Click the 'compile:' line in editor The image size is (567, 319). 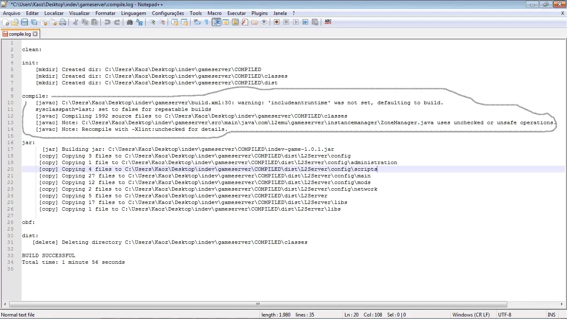pos(35,96)
